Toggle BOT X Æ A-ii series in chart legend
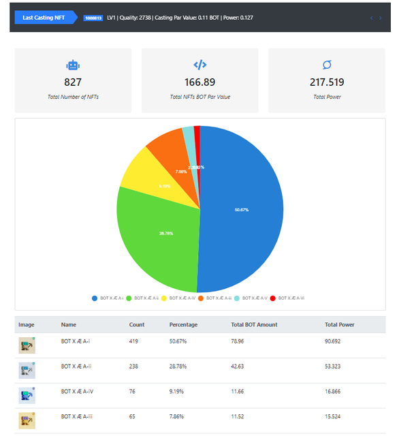Viewport: 399px width, 436px height. (x=142, y=298)
